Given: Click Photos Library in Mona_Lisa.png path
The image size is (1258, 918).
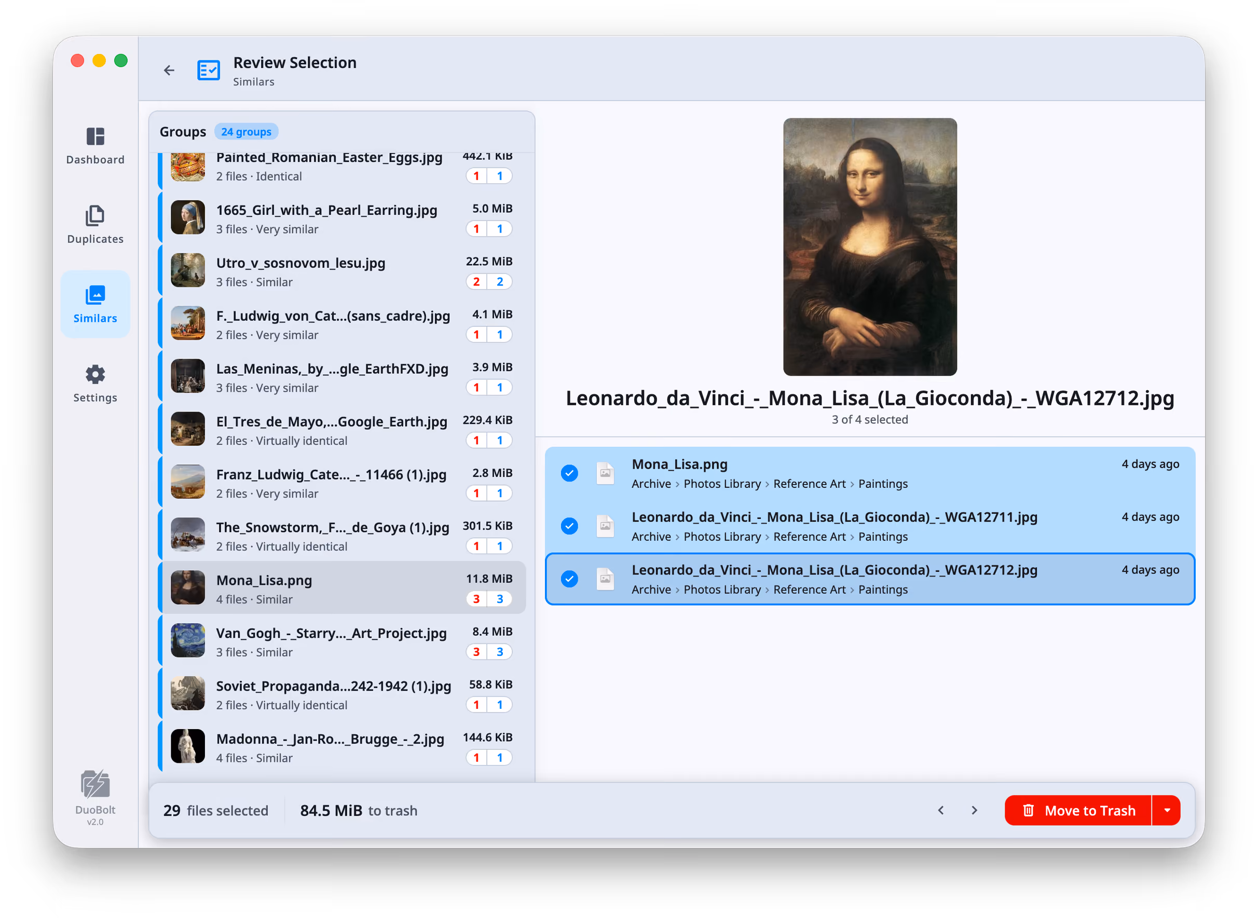Looking at the screenshot, I should point(722,484).
